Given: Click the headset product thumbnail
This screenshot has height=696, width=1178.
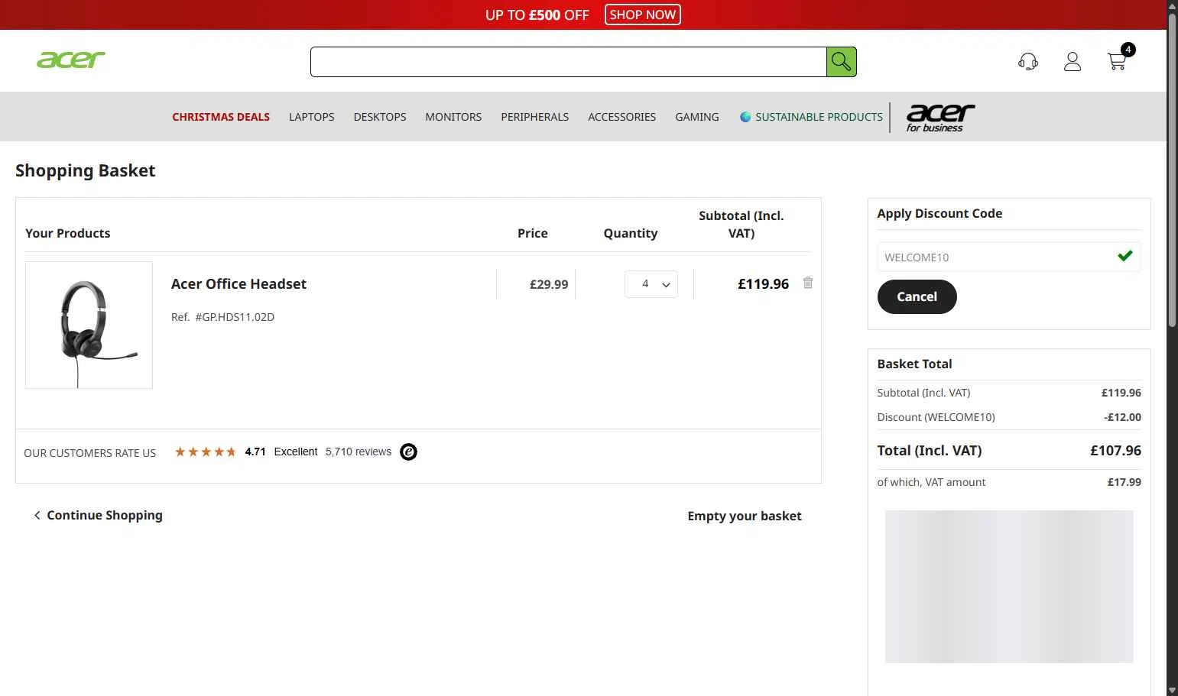Looking at the screenshot, I should (89, 325).
